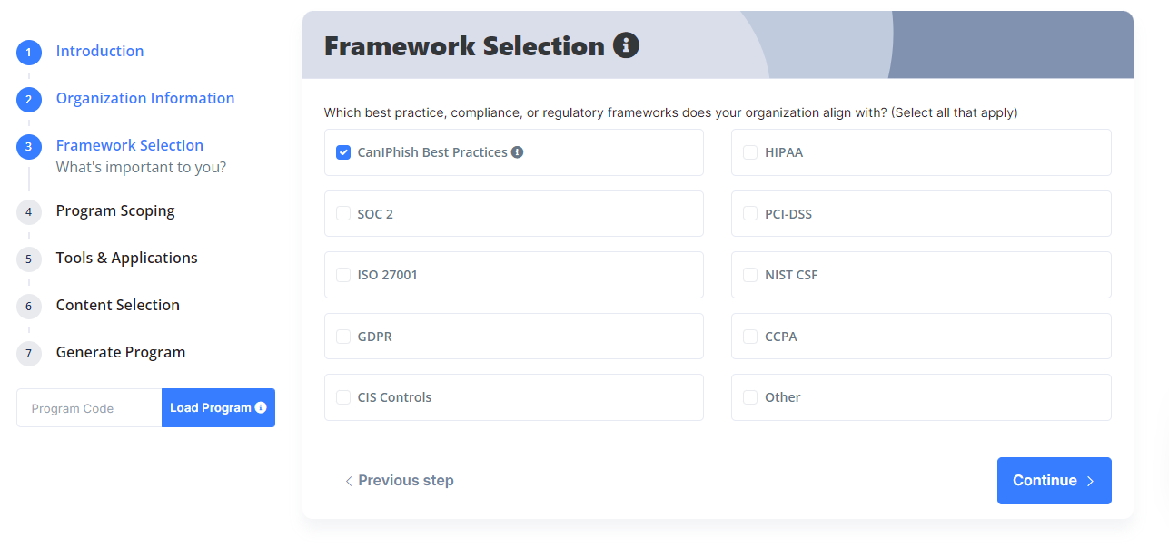Click the info icon on Load Program button

click(x=261, y=408)
